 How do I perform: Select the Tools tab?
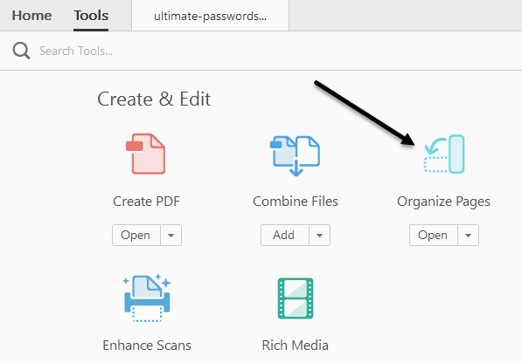(91, 16)
